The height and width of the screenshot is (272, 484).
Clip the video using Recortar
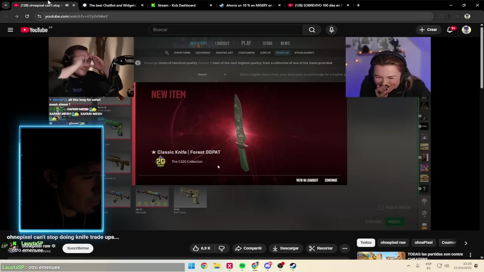[321, 248]
